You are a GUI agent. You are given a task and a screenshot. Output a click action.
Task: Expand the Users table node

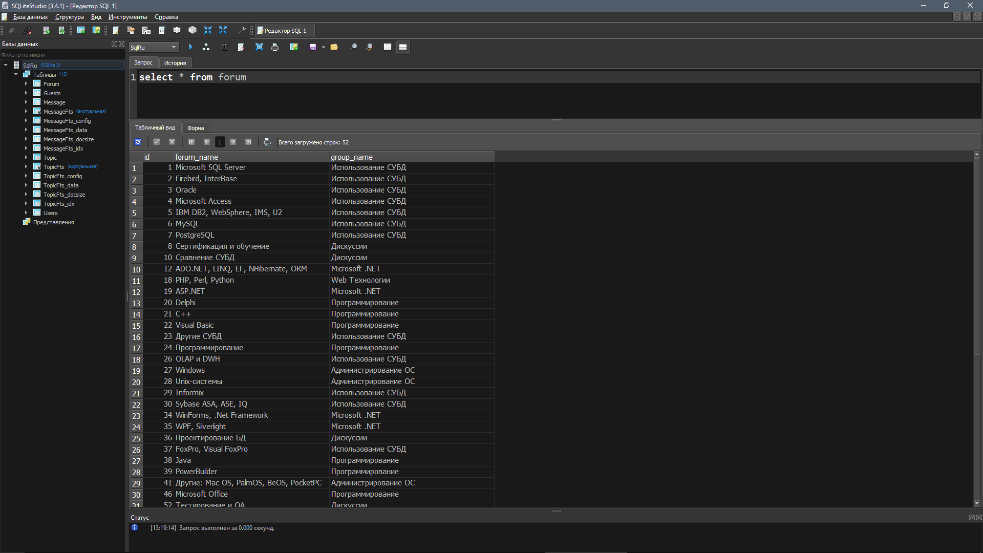click(x=26, y=212)
